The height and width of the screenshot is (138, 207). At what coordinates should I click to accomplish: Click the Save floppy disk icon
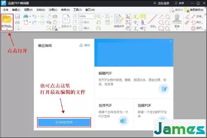click(x=17, y=16)
